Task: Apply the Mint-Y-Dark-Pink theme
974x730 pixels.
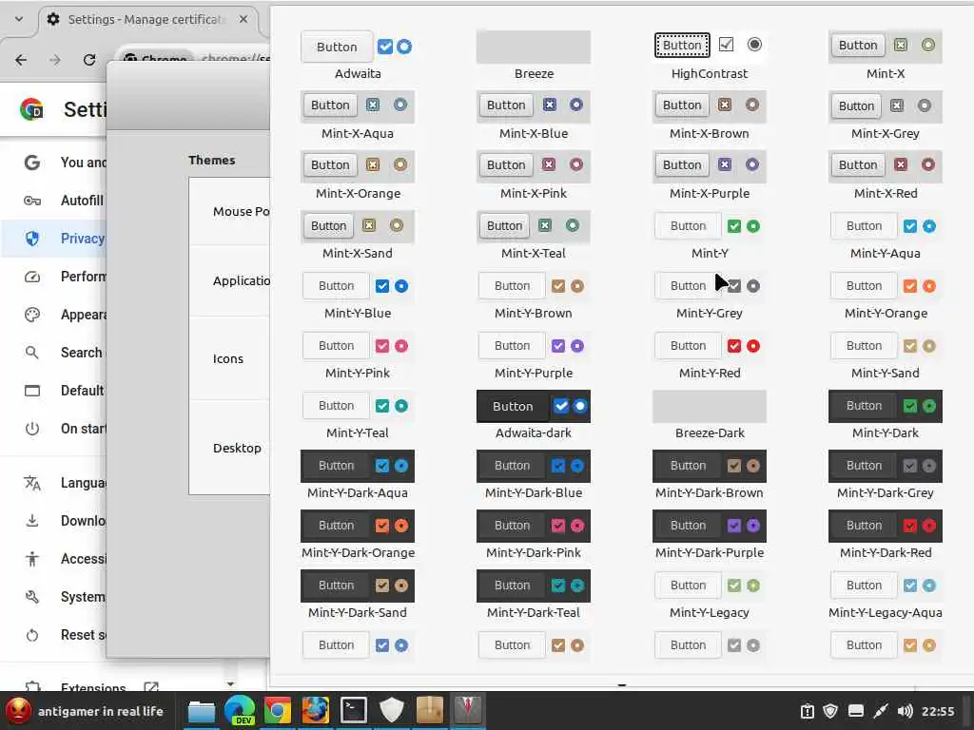Action: click(534, 535)
